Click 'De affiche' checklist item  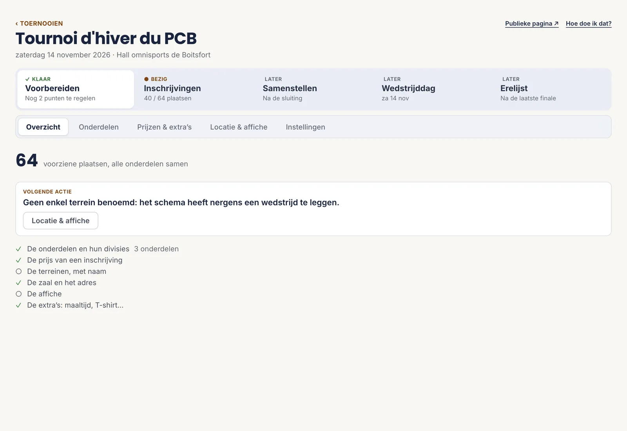tap(44, 294)
